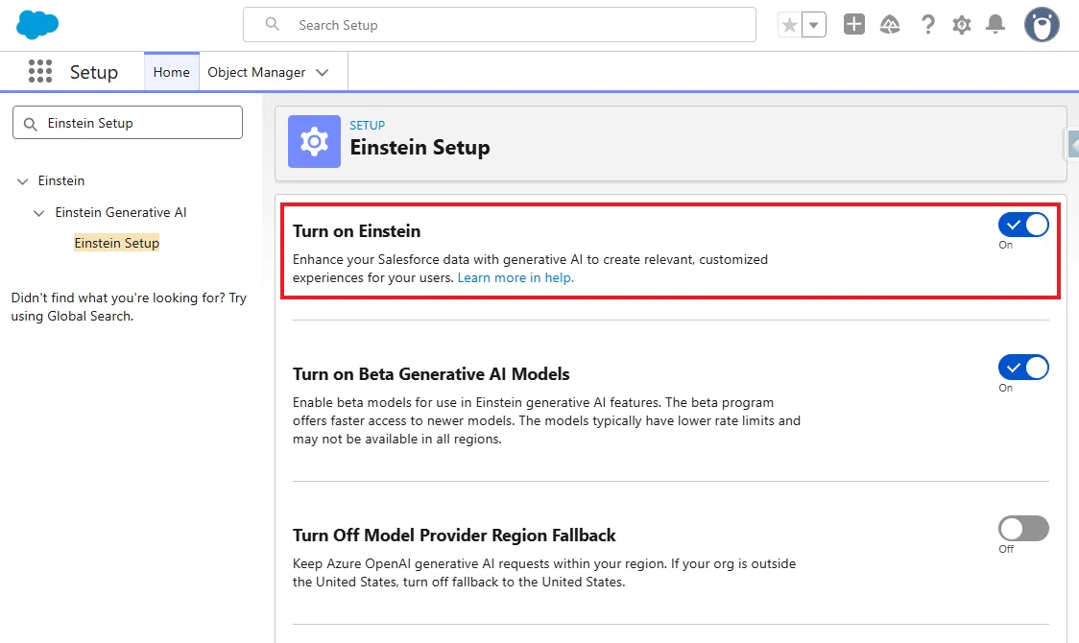The height and width of the screenshot is (643, 1079).
Task: Click the magnifier in Search Setup bar
Action: (273, 24)
